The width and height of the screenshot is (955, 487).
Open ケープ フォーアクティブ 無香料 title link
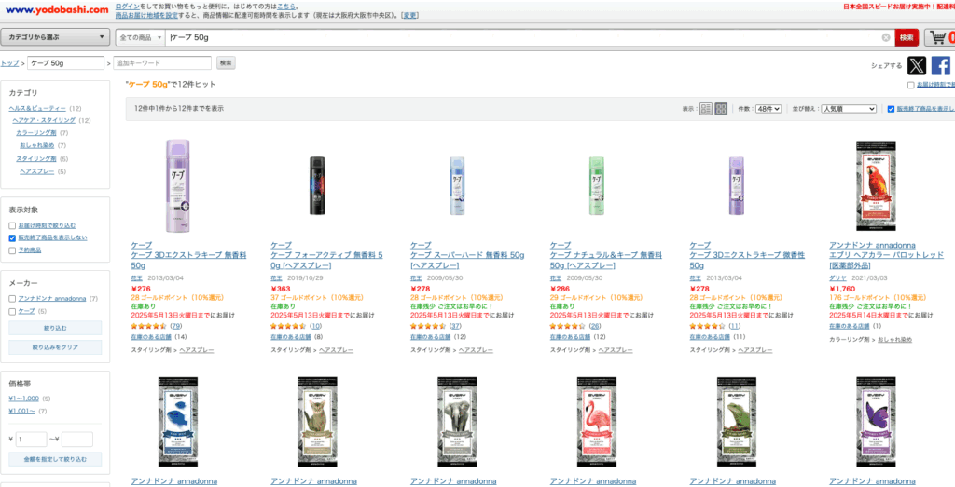coord(326,261)
